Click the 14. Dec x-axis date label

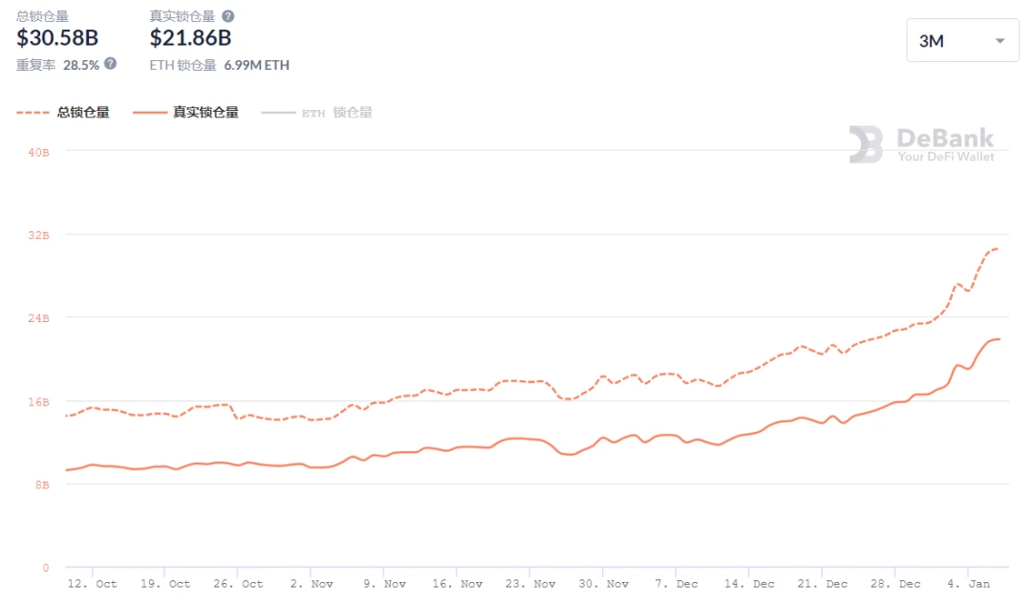750,584
